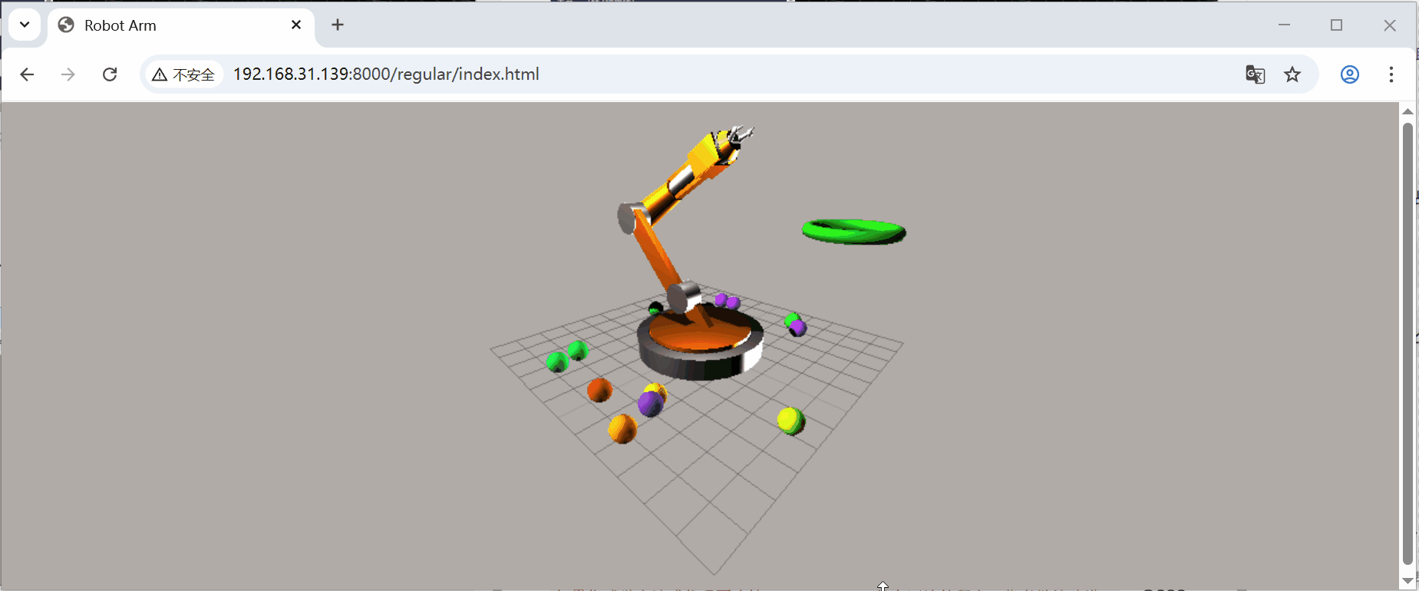Viewport: 1419px width, 591px height.
Task: Click the browser forward arrow
Action: (68, 74)
